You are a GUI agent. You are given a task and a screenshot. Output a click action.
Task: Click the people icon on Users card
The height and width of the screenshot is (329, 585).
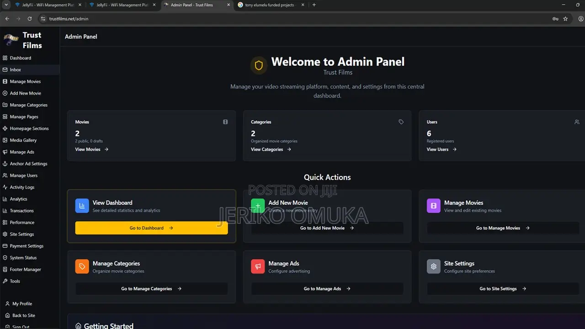[x=577, y=122]
